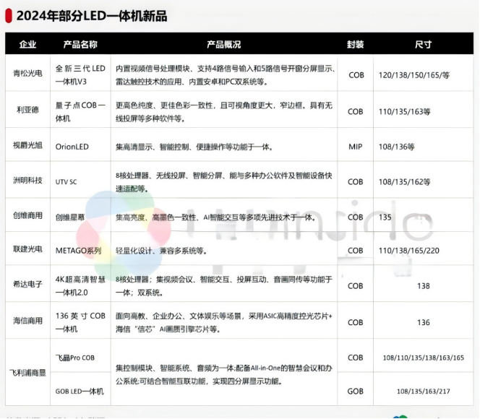Click the title '2024年部分LED一体机新品'
Screen dimensions: 480x419
[92, 16]
